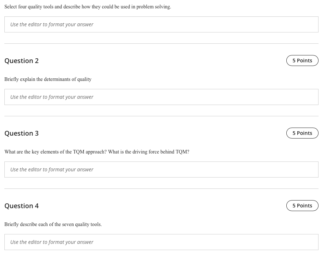Click the Question 3 answer editor
324x253 pixels.
click(161, 170)
